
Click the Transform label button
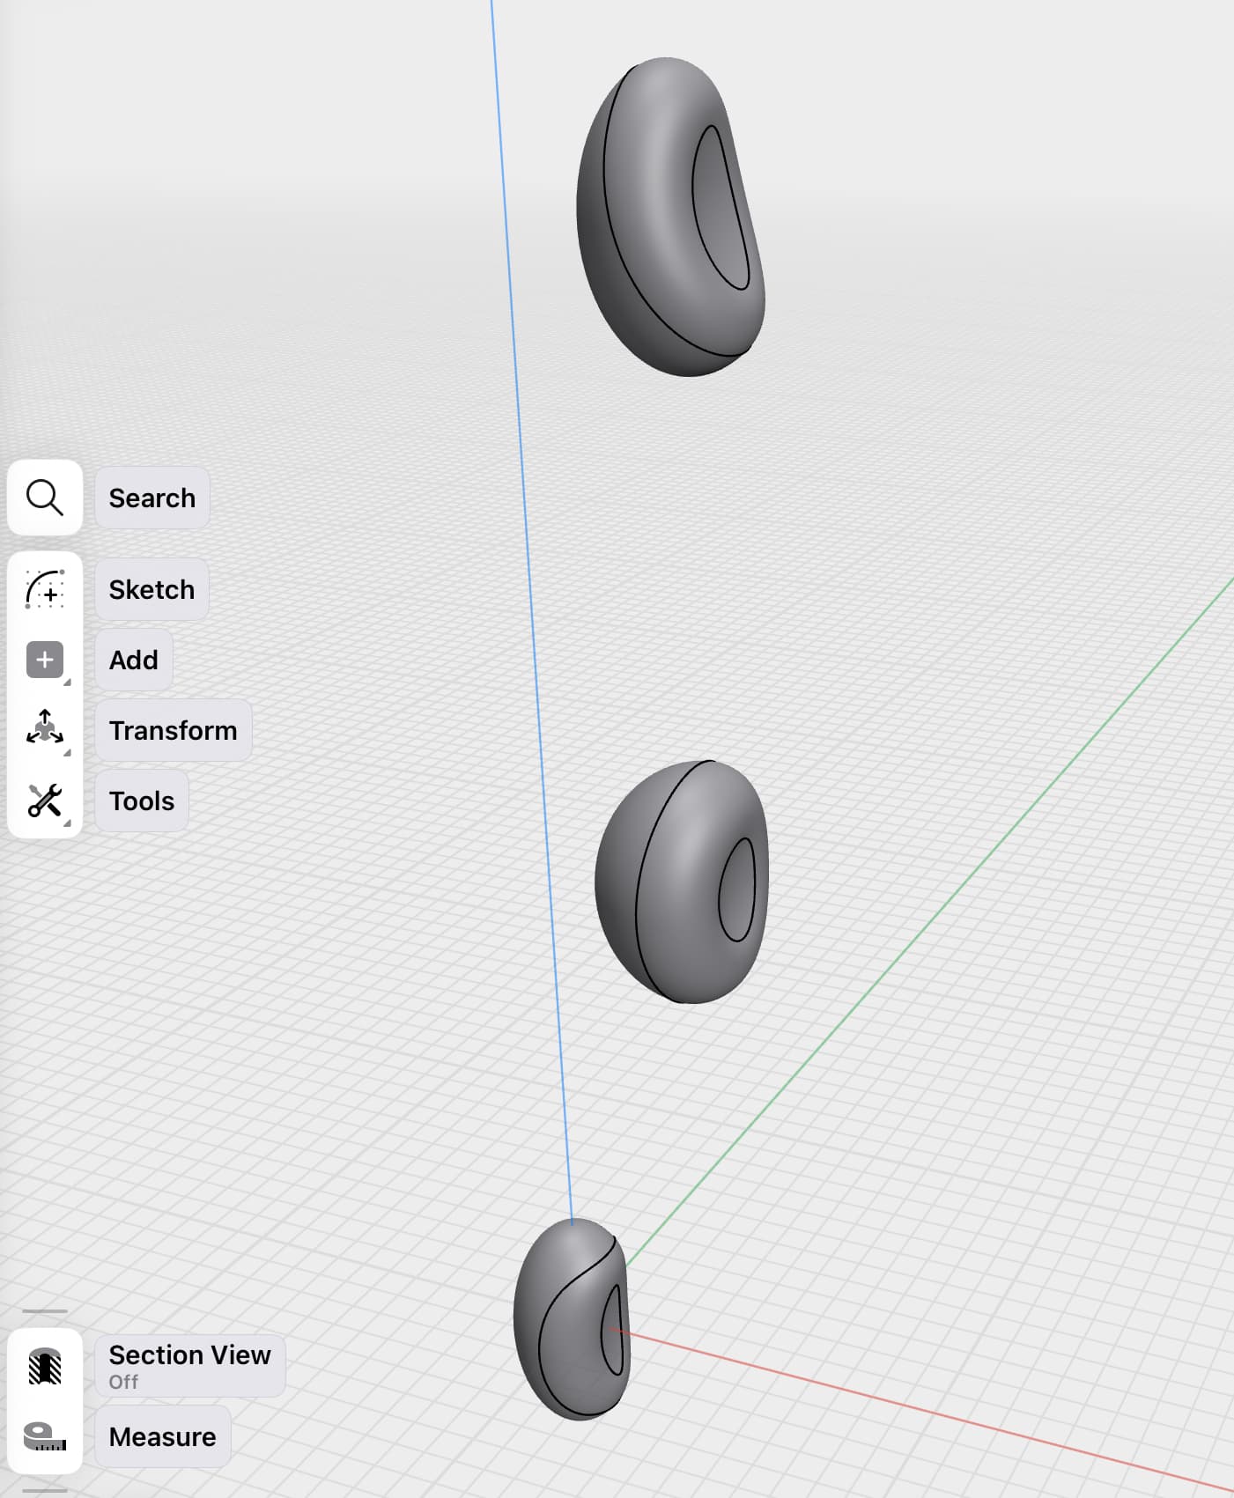point(174,730)
